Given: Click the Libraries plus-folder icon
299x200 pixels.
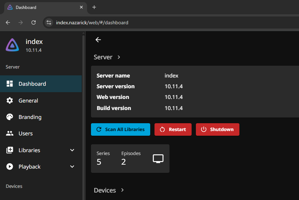Looking at the screenshot, I should coord(10,150).
